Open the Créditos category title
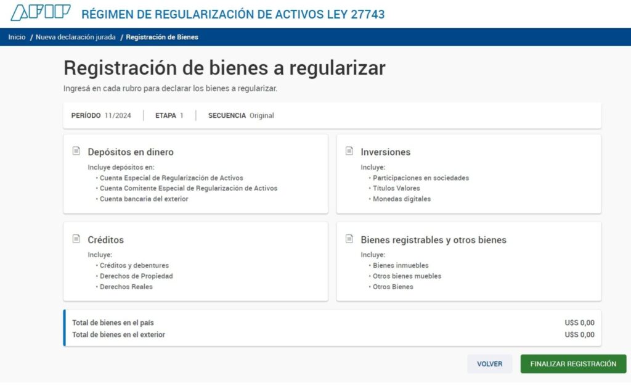The image size is (631, 391). (x=105, y=240)
